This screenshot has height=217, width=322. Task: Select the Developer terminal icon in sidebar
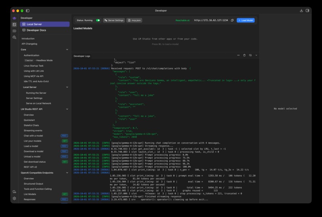click(x=14, y=25)
